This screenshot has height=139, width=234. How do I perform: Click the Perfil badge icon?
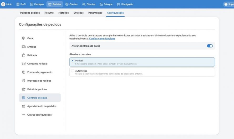tap(18, 4)
